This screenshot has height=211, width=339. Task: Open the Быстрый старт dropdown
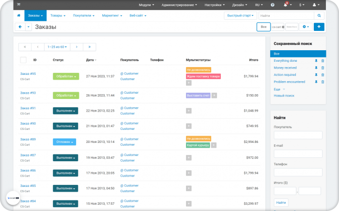(x=240, y=15)
